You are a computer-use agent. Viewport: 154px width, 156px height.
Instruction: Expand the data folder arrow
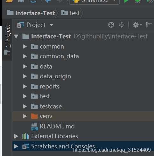[25, 67]
